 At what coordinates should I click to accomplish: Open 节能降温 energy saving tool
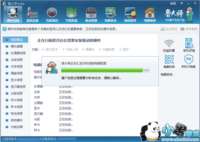72,14
